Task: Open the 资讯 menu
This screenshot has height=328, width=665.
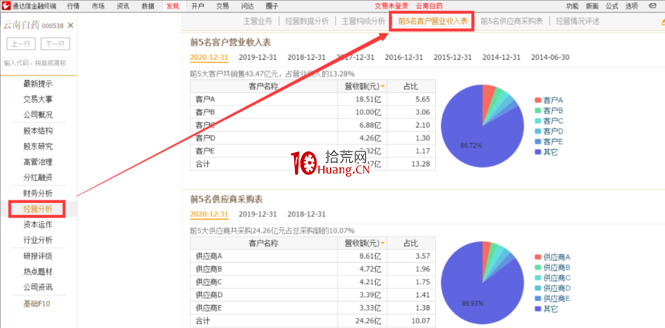Action: [x=123, y=6]
